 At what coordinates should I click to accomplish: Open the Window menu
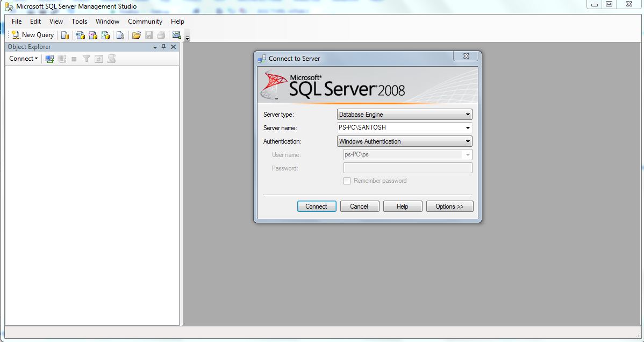coord(108,22)
